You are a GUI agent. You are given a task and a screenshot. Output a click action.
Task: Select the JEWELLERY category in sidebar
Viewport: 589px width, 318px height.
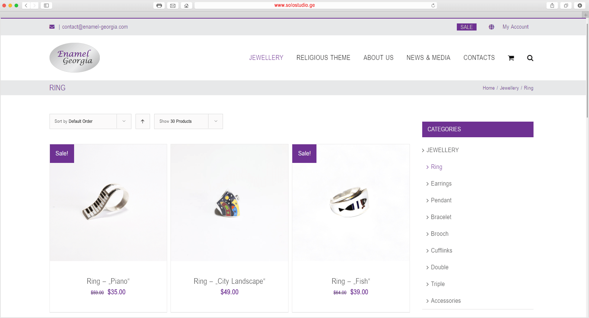[442, 150]
